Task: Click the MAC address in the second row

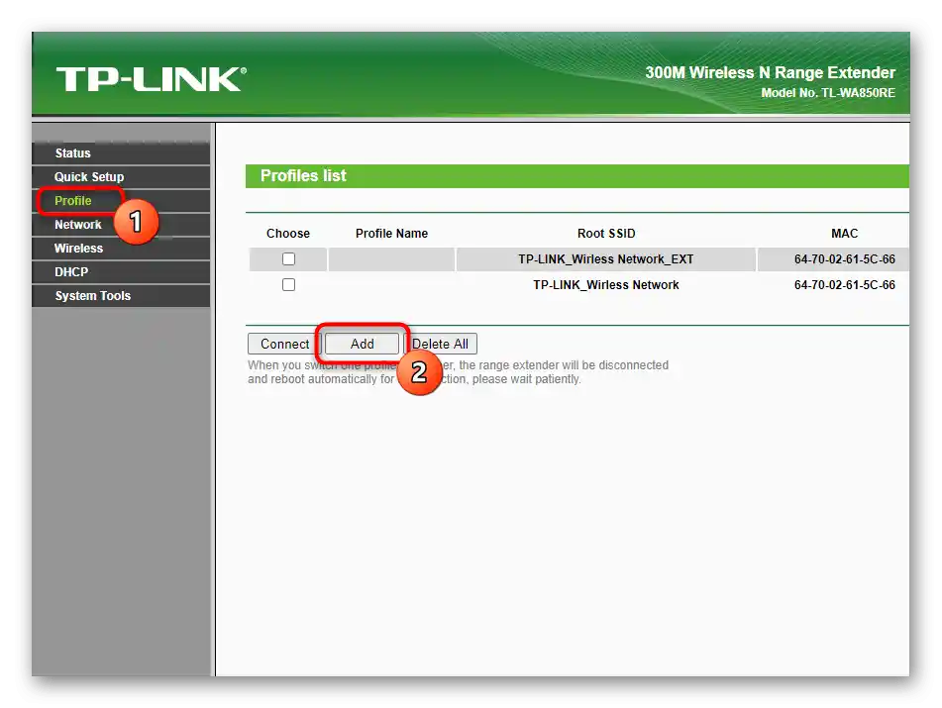Action: (844, 284)
